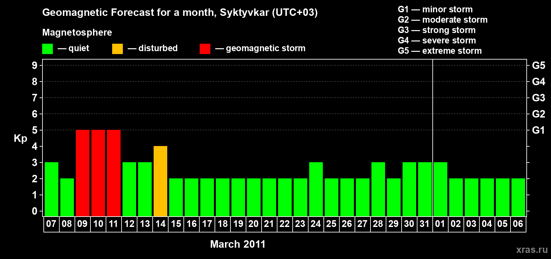Image resolution: width=551 pixels, height=259 pixels.
Task: Click the green bar for March 07
Action: click(52, 189)
